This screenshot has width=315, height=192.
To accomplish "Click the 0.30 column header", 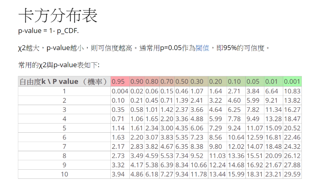I will 199,82.
